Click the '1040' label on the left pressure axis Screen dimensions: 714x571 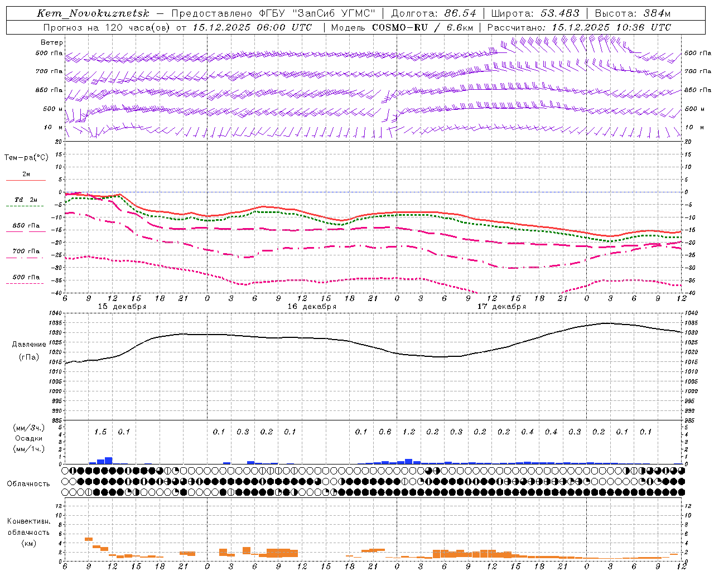pyautogui.click(x=55, y=313)
